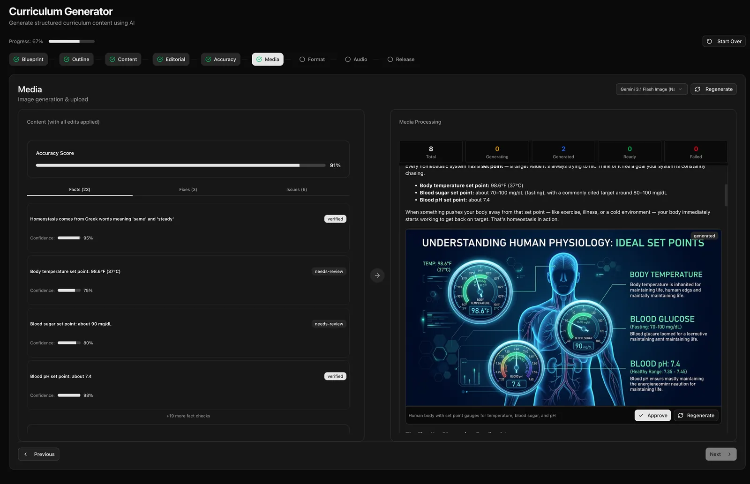Click the Start Over button
The height and width of the screenshot is (484, 750).
pyautogui.click(x=724, y=41)
